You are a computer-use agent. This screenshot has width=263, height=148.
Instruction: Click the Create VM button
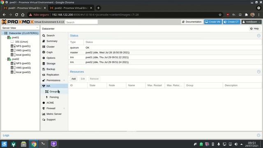point(213,22)
